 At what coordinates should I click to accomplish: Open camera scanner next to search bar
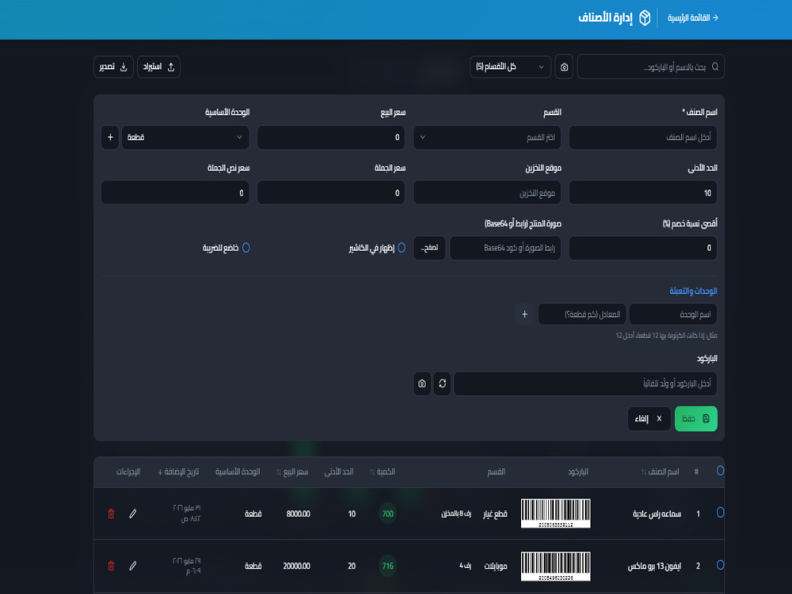coord(564,67)
